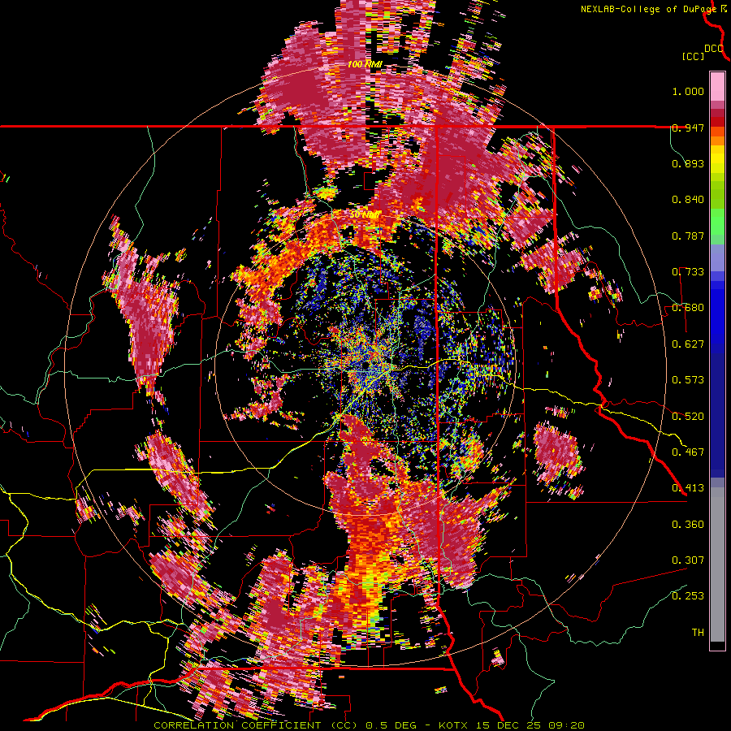Select the 0.467 scale value
Viewport: 731px width, 731px height.
pos(688,452)
